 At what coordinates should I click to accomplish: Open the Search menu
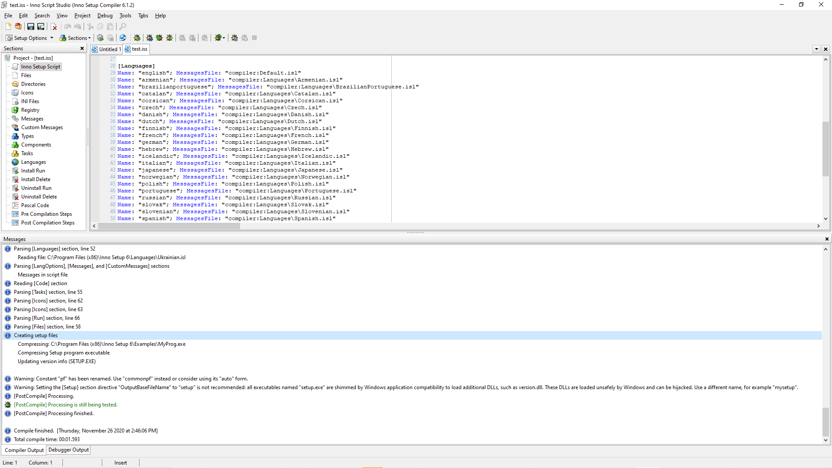[42, 16]
